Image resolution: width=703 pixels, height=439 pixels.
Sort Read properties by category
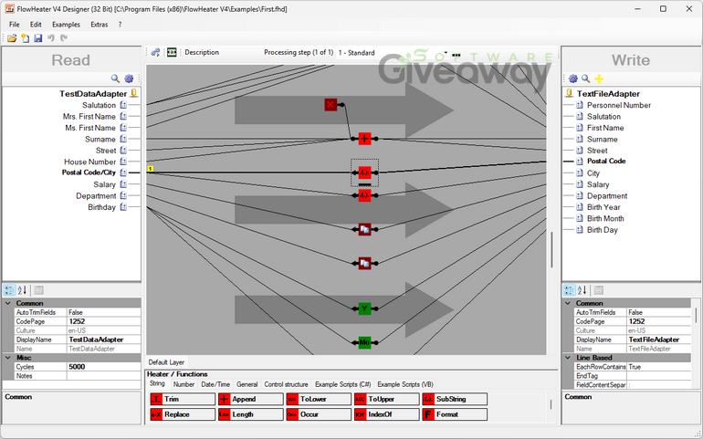9,290
